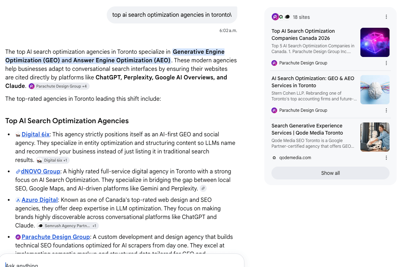
Task: Click the Azuro Digital favicon icon
Action: (18, 200)
